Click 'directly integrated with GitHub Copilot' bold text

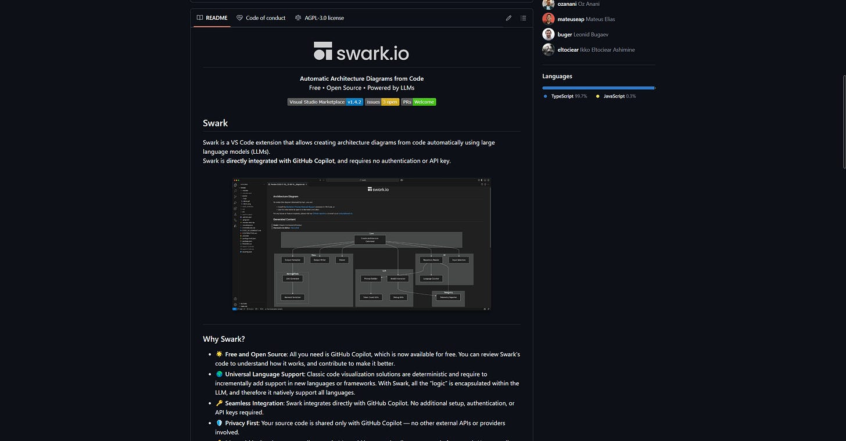click(281, 161)
